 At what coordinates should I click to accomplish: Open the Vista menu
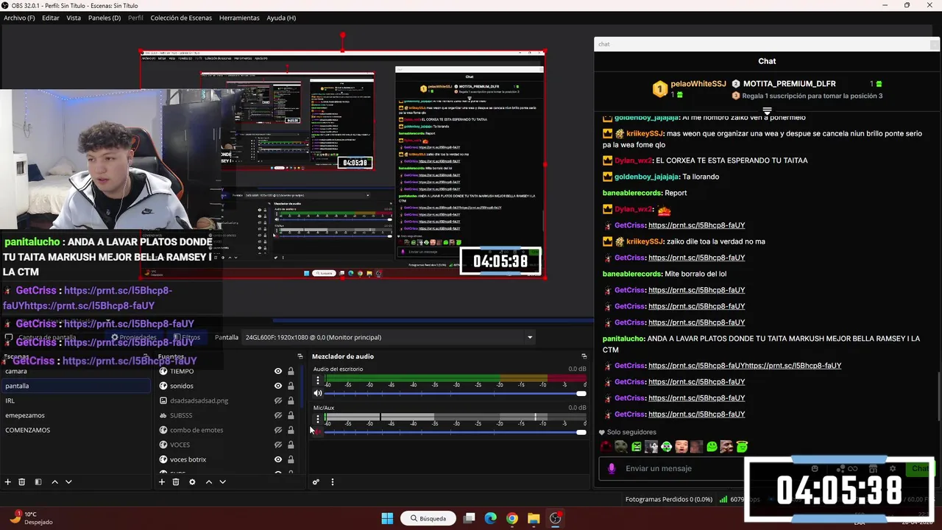74,18
